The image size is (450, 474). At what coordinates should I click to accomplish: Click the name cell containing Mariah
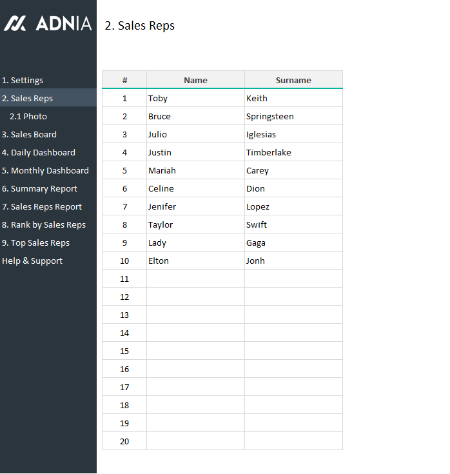pos(195,171)
